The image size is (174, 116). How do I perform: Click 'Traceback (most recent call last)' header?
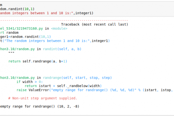(95, 24)
